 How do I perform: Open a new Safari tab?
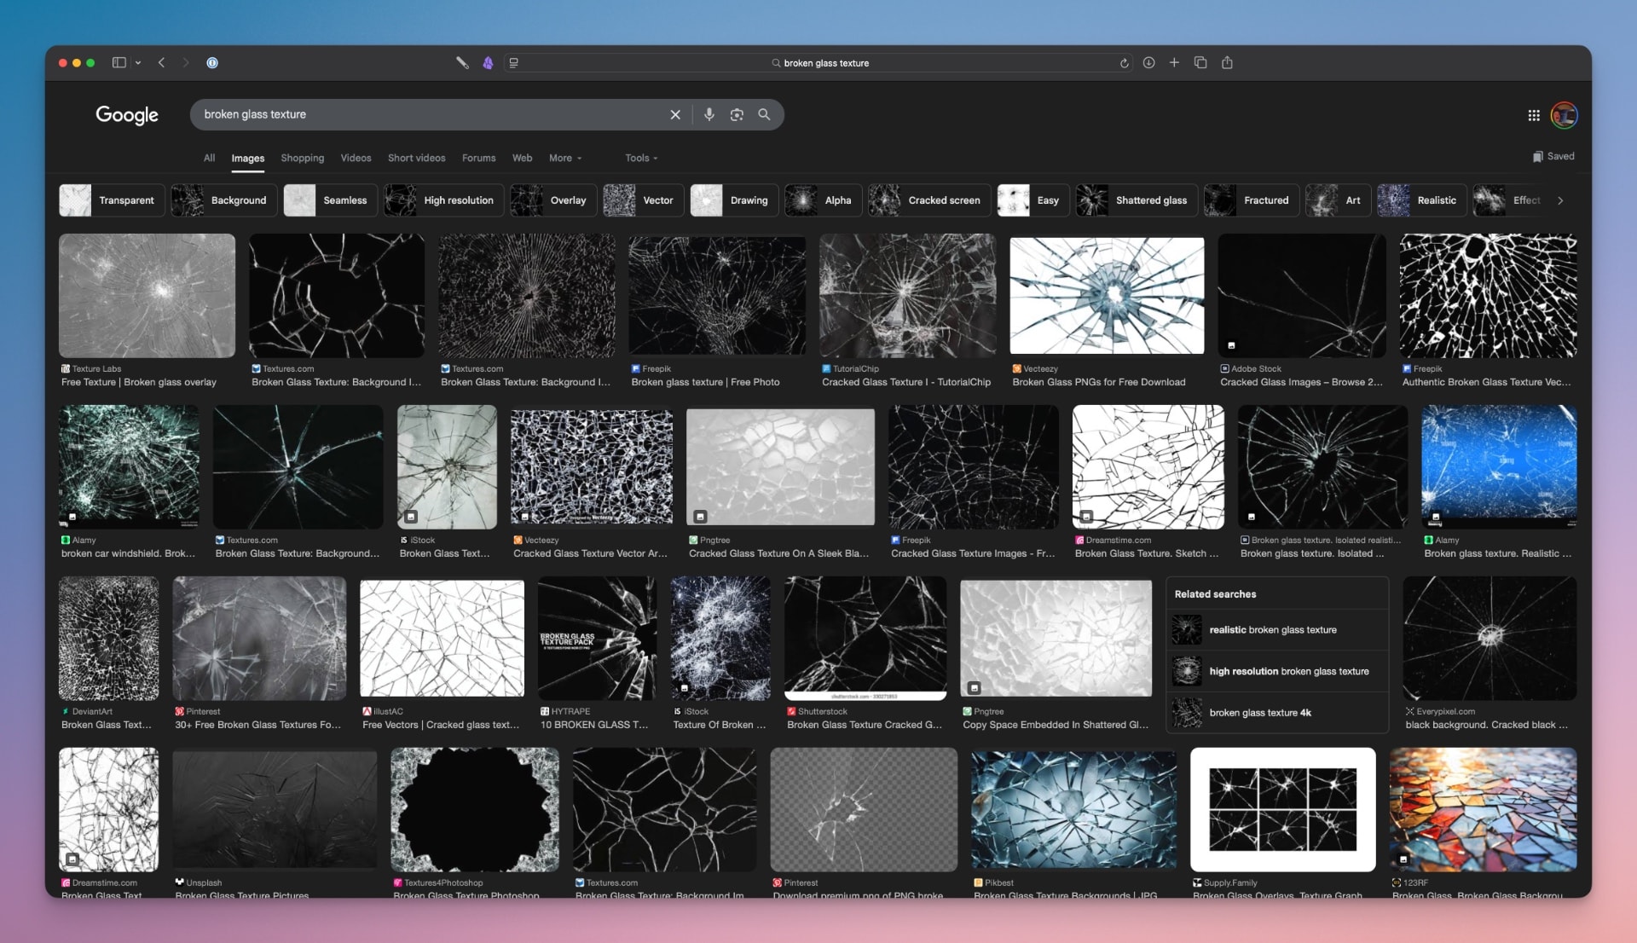click(x=1174, y=62)
